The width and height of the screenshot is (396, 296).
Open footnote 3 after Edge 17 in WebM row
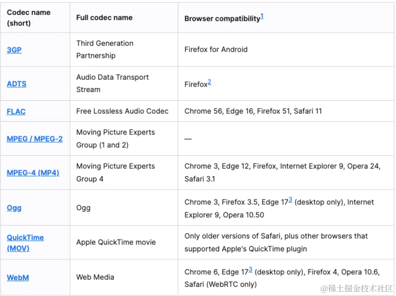tap(251, 270)
